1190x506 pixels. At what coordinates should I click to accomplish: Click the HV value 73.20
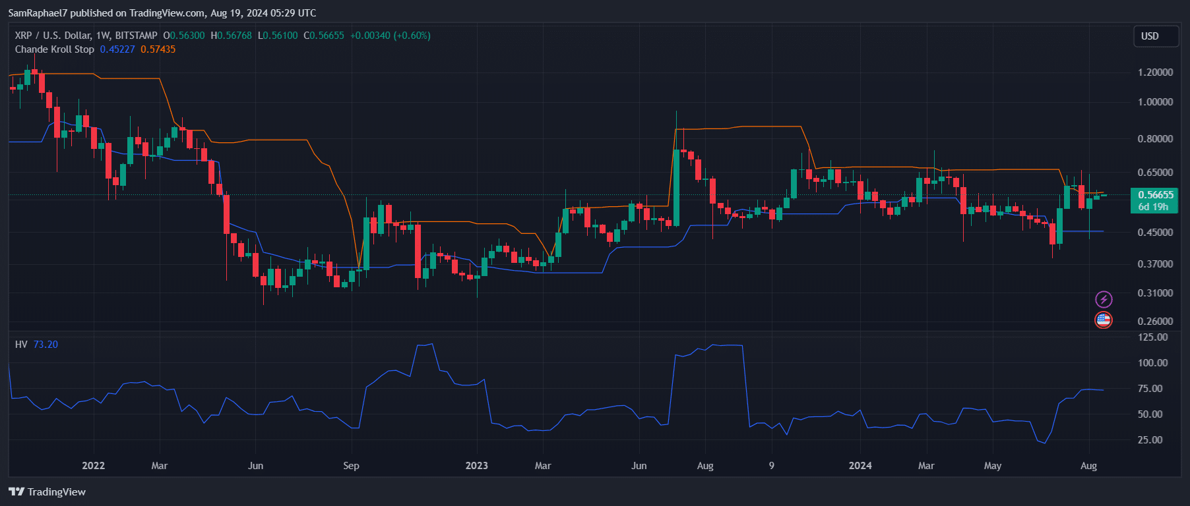coord(46,345)
